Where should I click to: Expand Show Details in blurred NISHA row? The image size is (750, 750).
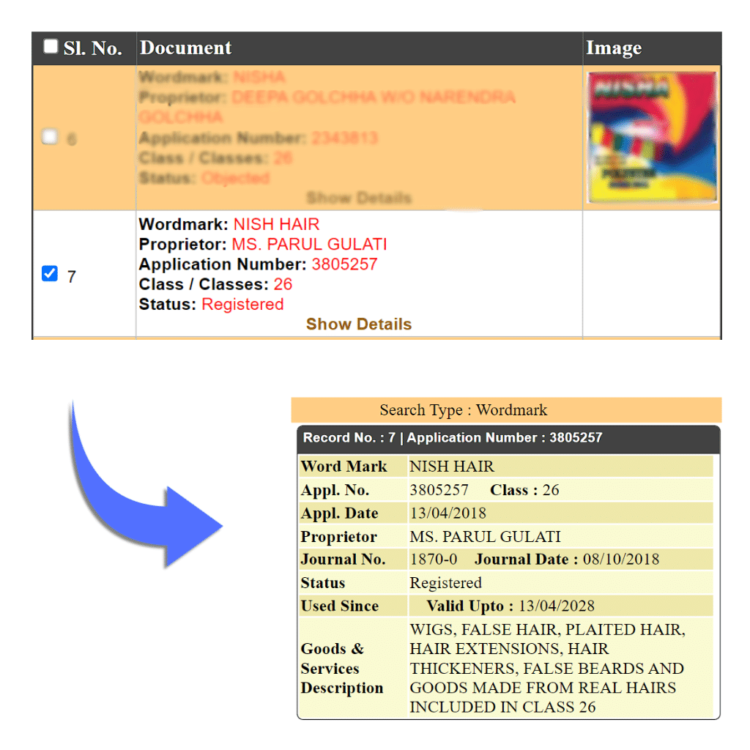point(358,198)
